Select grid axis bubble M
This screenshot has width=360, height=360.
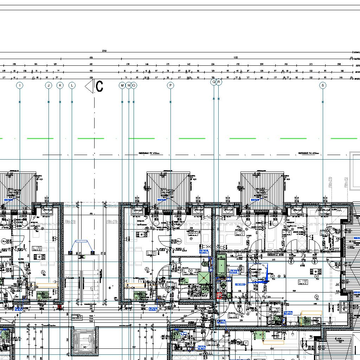tap(122, 85)
